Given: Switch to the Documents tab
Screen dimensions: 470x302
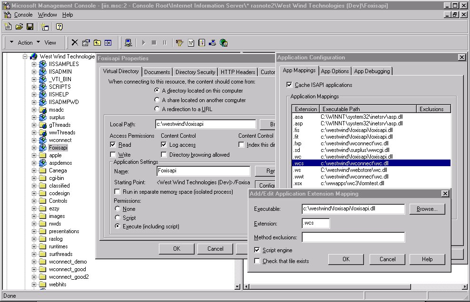Looking at the screenshot, I should pos(157,72).
